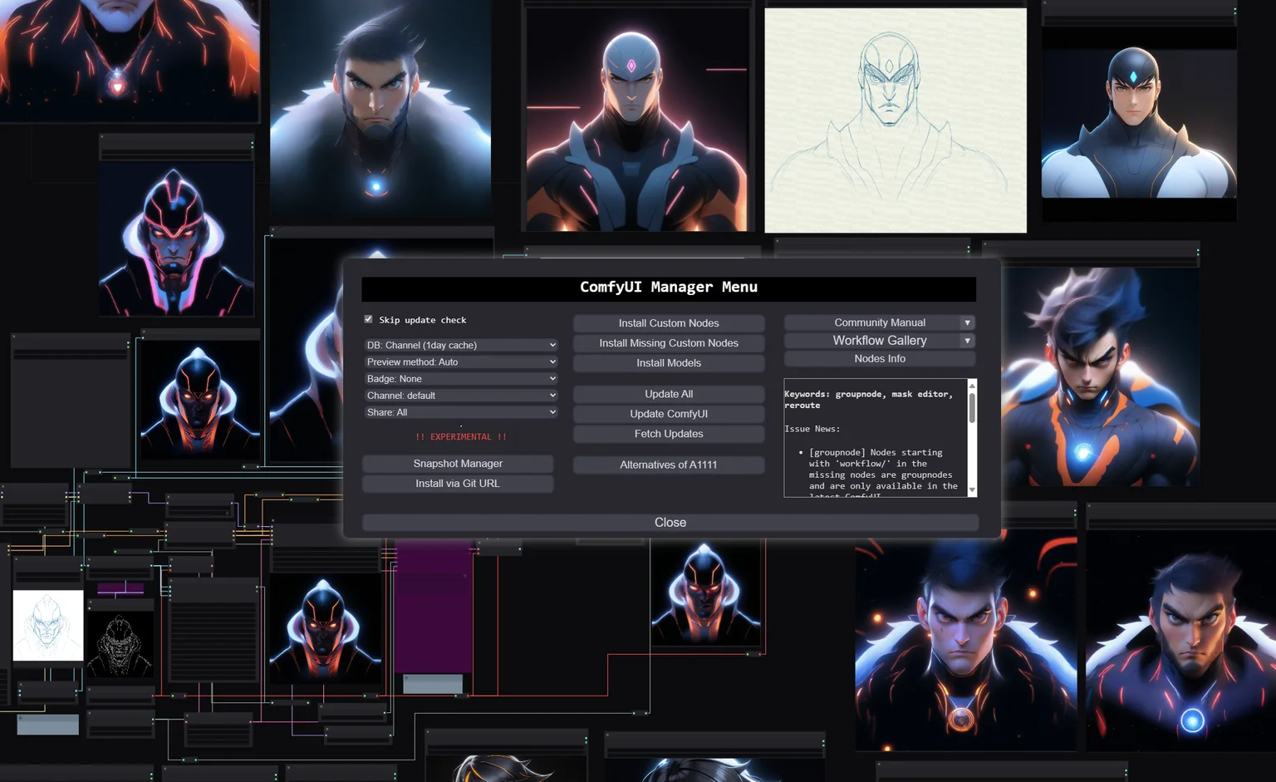The image size is (1276, 782).
Task: Click the "Issue News:" heading
Action: 812,429
